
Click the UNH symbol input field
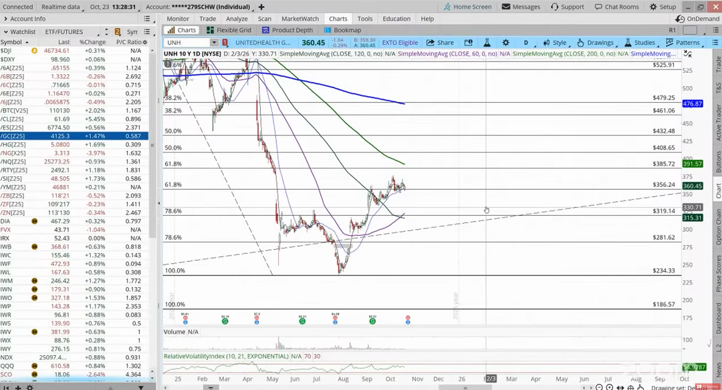tap(187, 42)
